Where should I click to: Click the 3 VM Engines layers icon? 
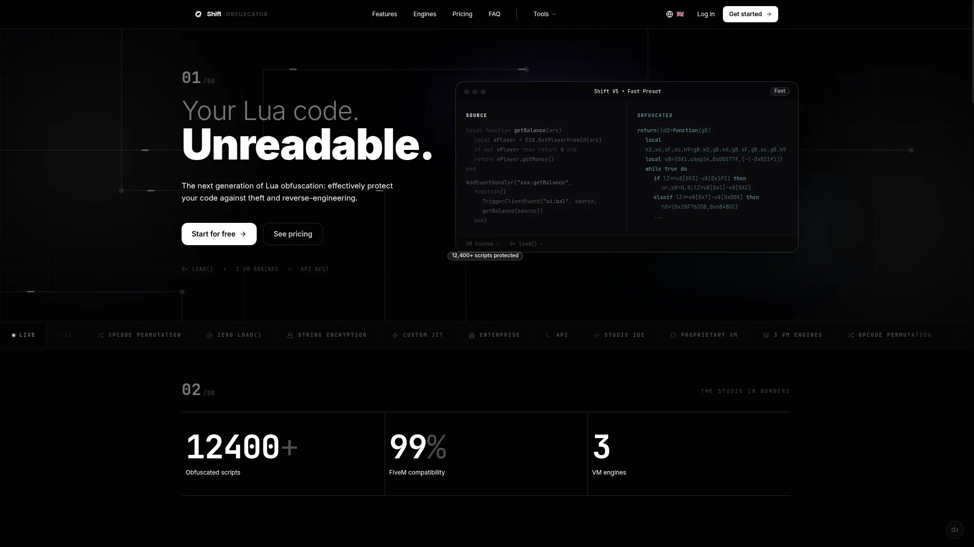(x=766, y=335)
